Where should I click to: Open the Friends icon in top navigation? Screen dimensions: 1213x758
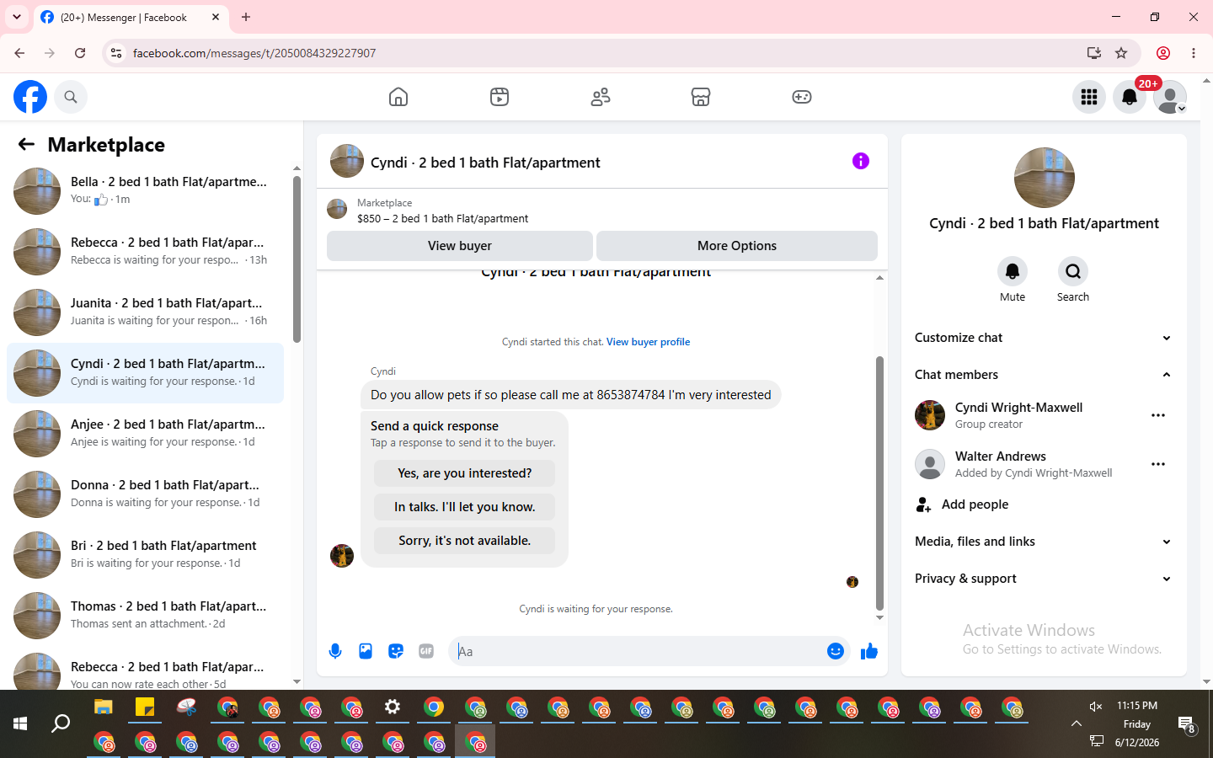pos(601,97)
